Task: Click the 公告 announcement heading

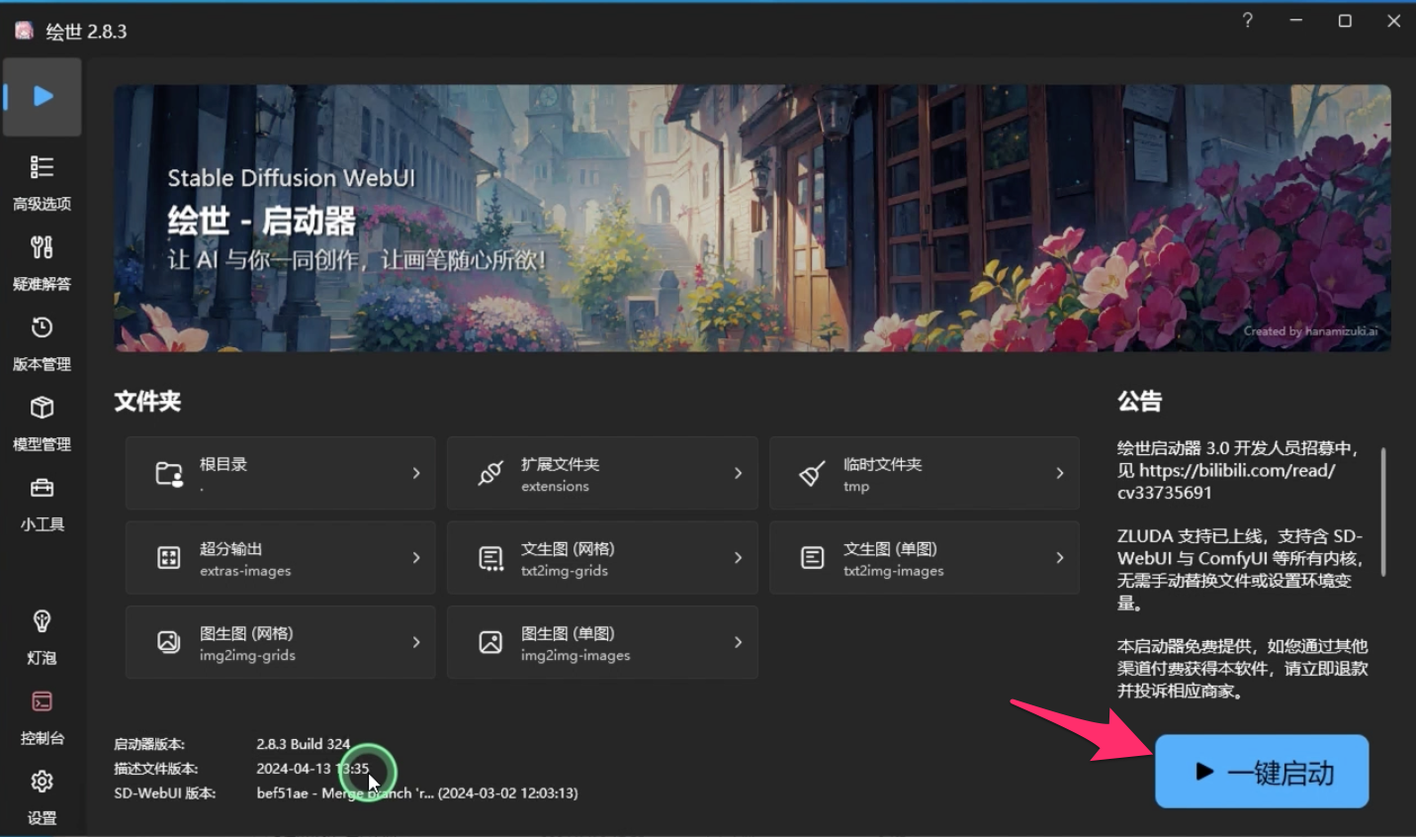Action: coord(1139,401)
